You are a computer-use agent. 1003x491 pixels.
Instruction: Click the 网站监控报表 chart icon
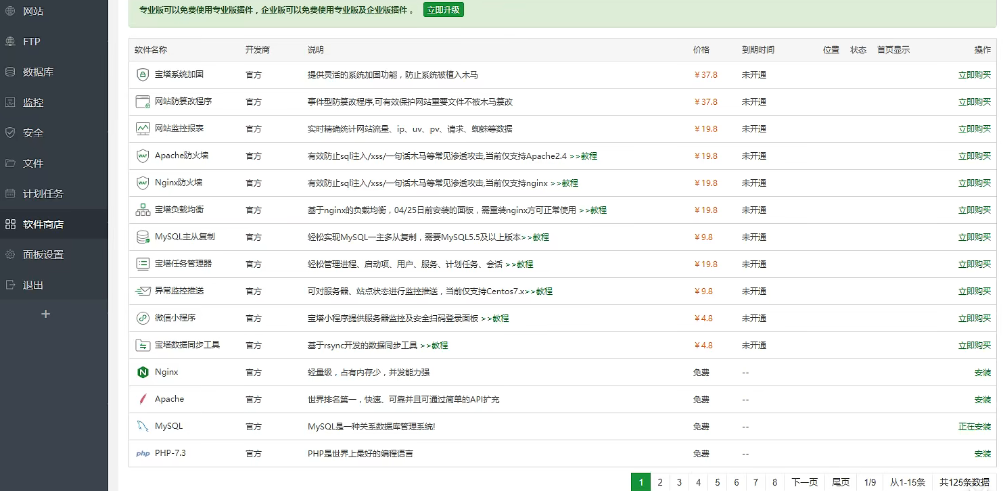(143, 129)
